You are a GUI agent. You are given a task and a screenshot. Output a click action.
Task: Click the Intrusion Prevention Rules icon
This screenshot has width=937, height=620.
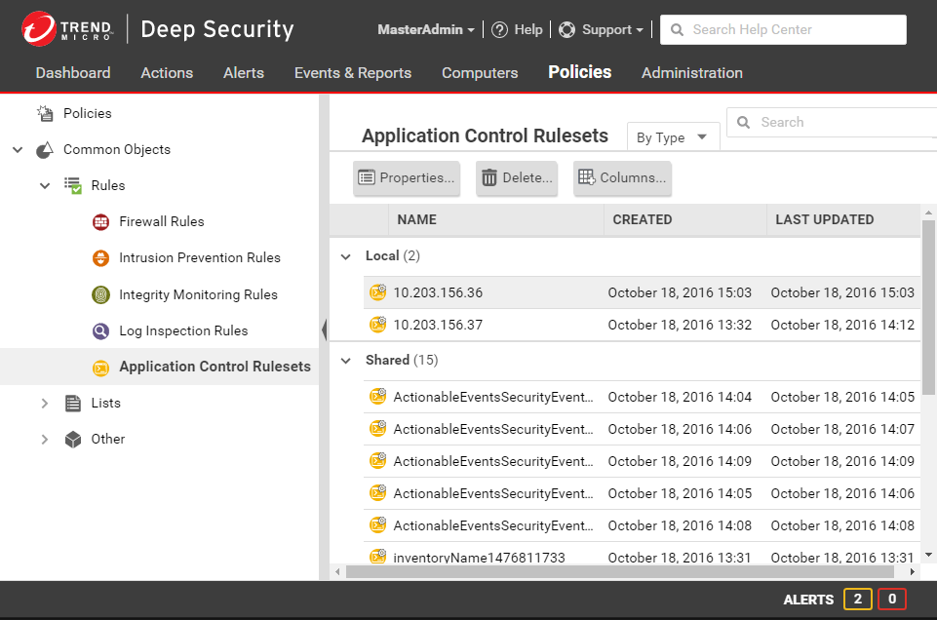pos(100,258)
